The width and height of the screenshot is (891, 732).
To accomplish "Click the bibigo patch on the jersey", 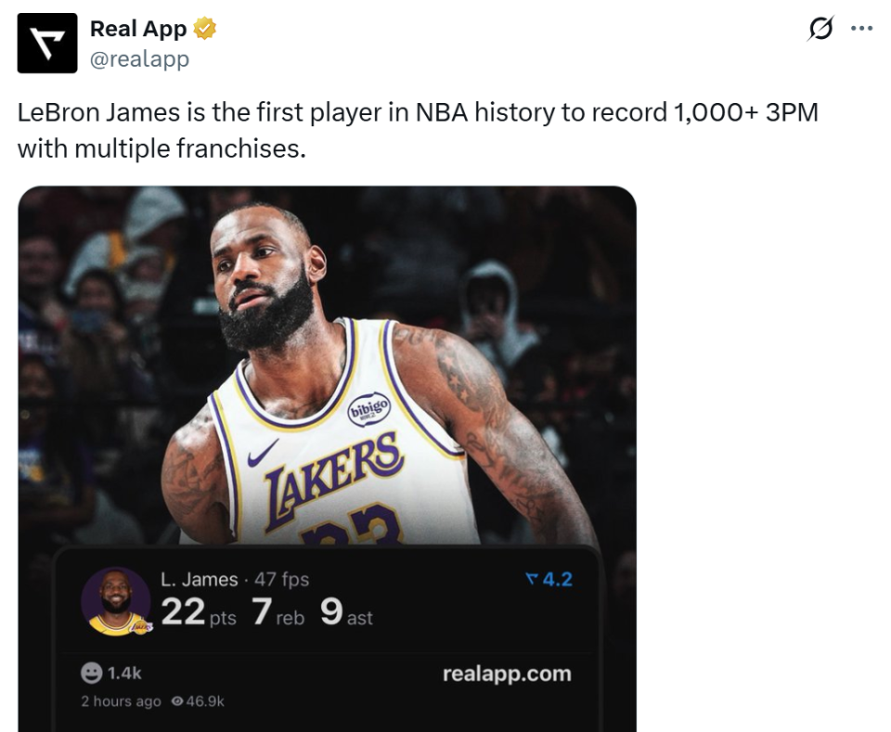I will 368,408.
